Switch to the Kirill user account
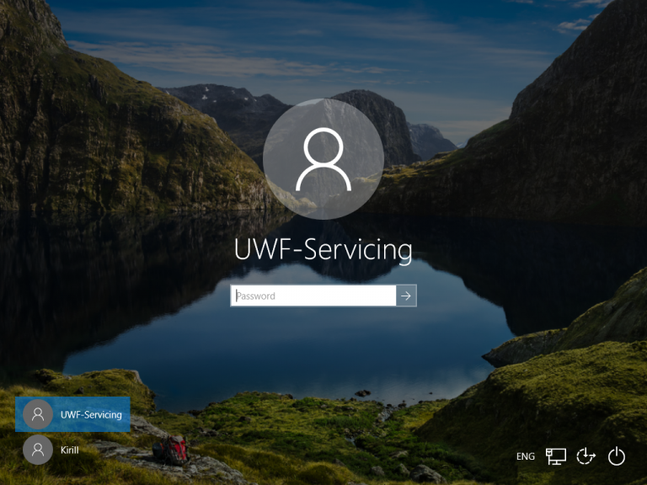Screen dimensions: 647x485 click(x=72, y=450)
